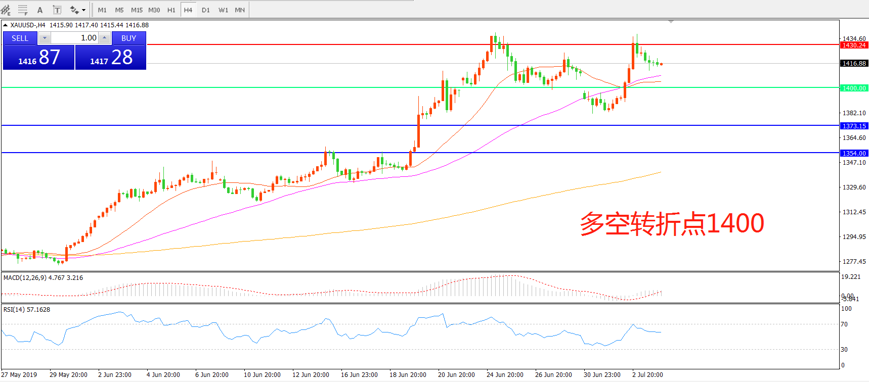Switch chart to M1 timeframe
Image resolution: width=869 pixels, height=382 pixels.
click(x=102, y=10)
